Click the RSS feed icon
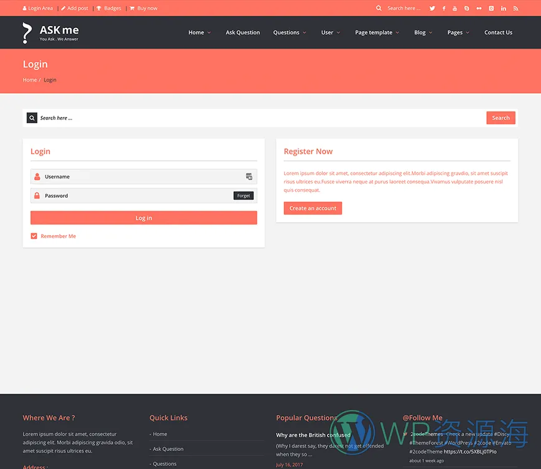The image size is (541, 469). coord(516,8)
